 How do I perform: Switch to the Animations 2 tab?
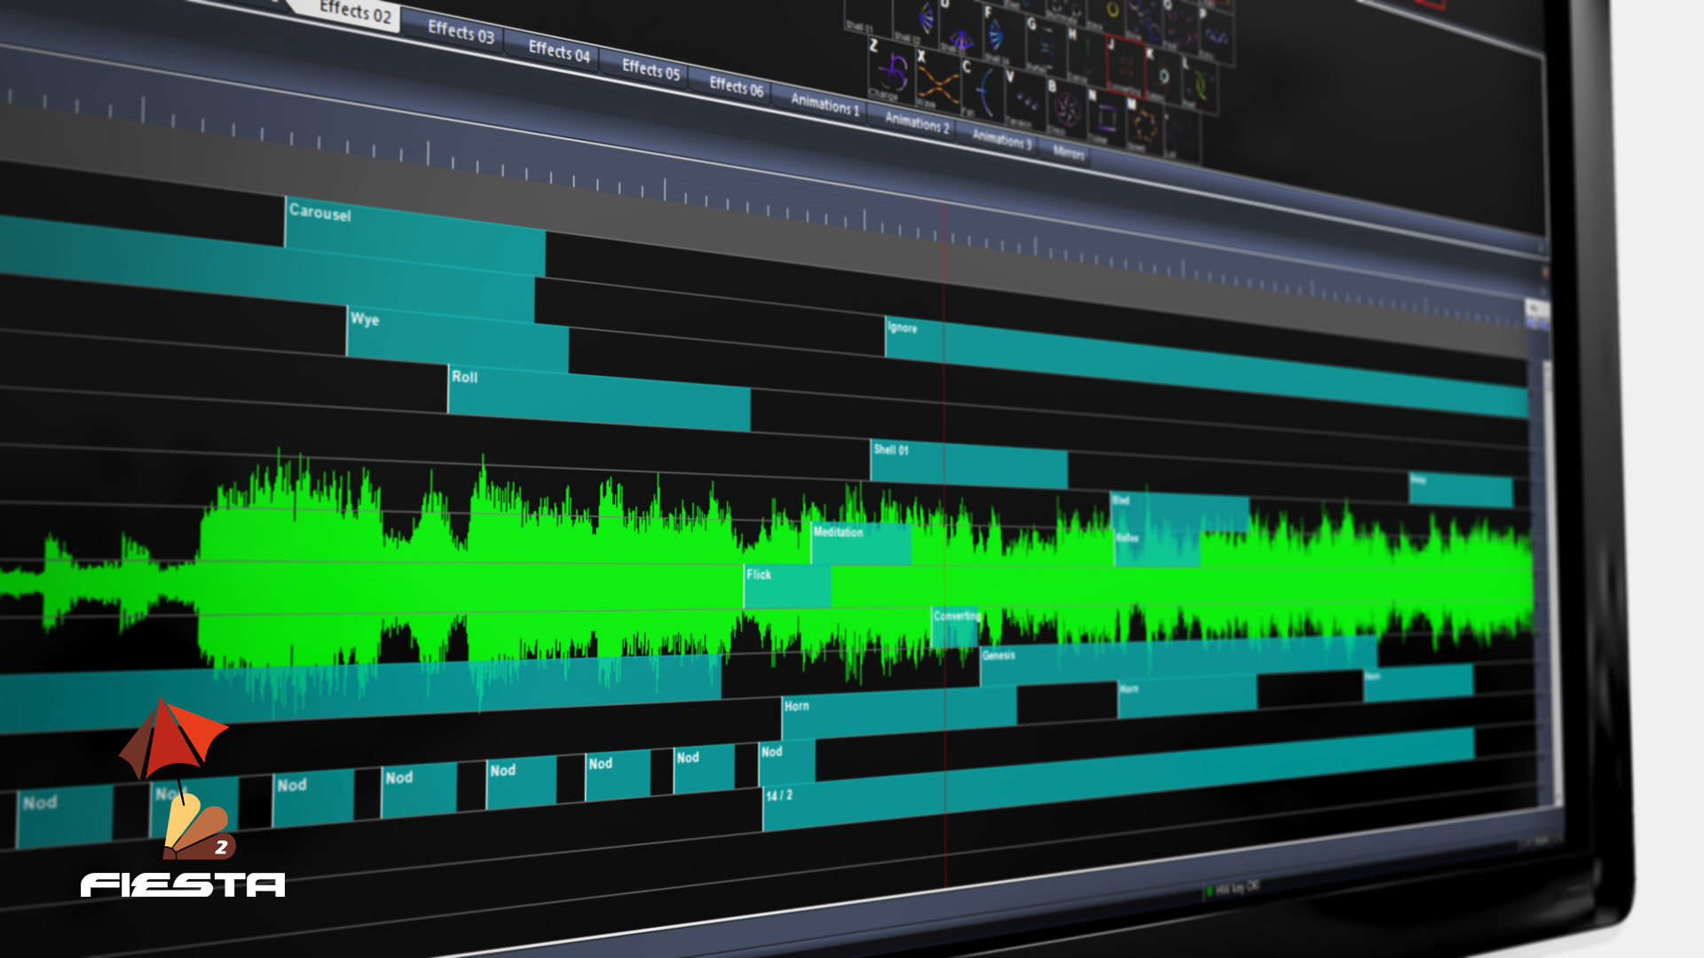point(916,122)
